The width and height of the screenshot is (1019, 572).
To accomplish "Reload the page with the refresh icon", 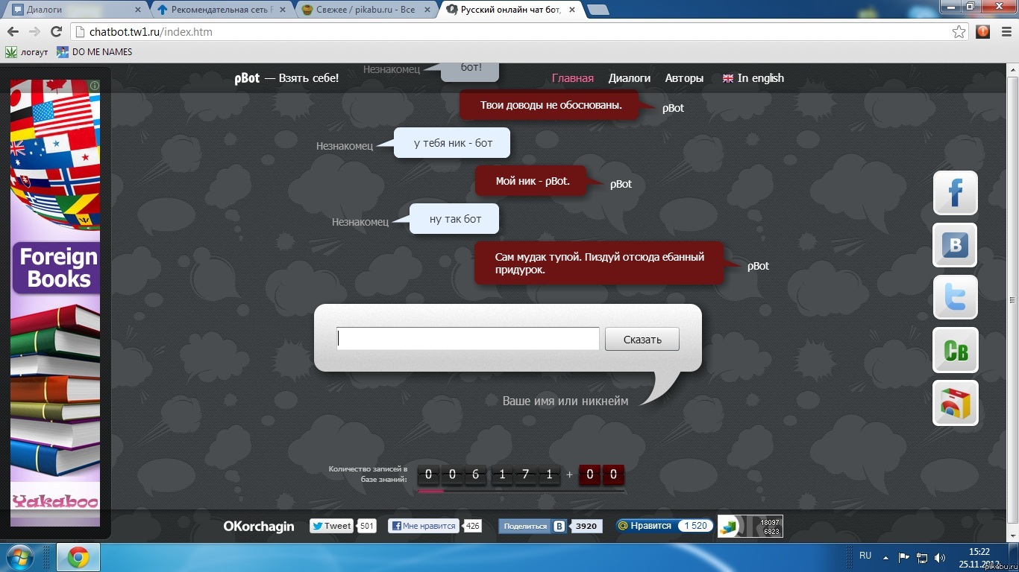I will tap(56, 32).
